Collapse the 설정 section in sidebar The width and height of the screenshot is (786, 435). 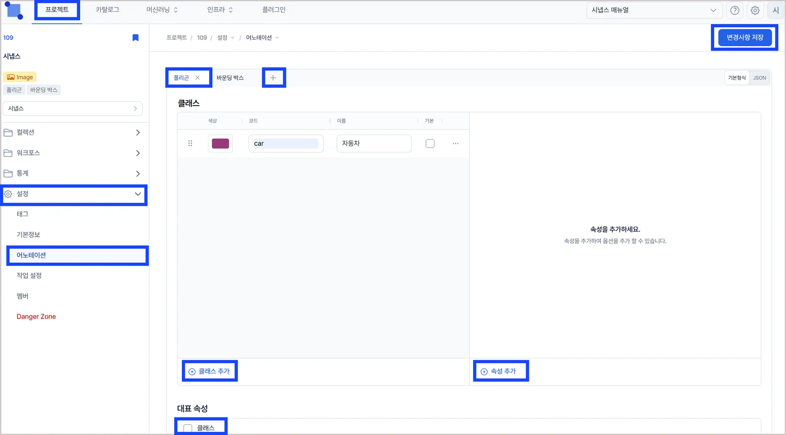click(x=138, y=194)
